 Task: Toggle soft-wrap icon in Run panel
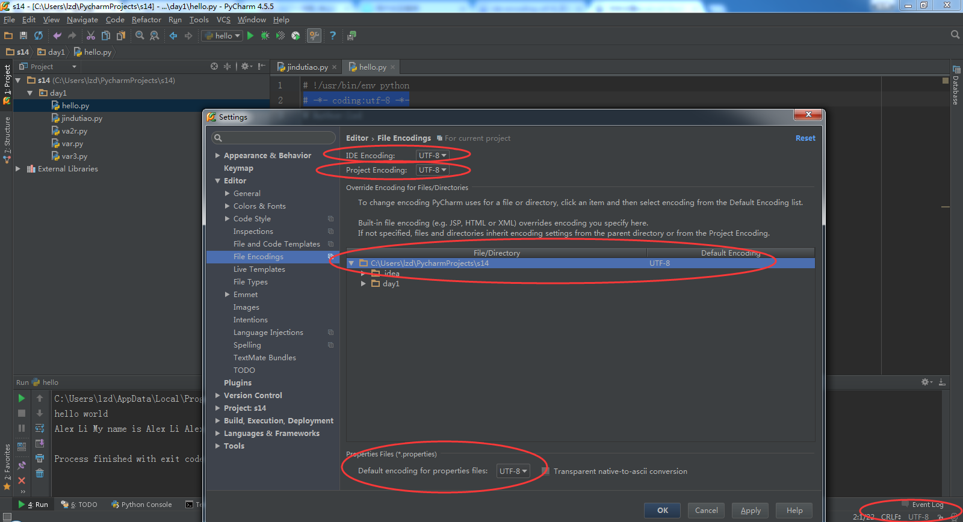pos(40,428)
